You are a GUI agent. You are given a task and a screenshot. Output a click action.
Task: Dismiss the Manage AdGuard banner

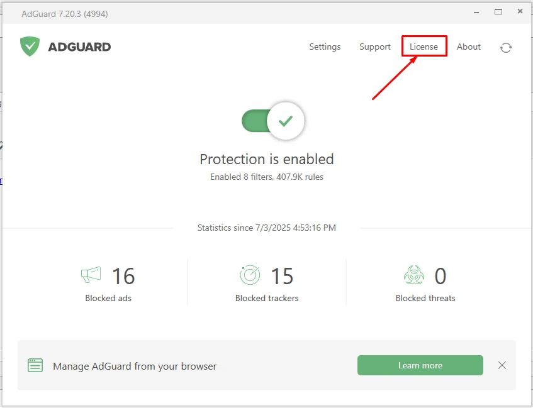pyautogui.click(x=502, y=365)
